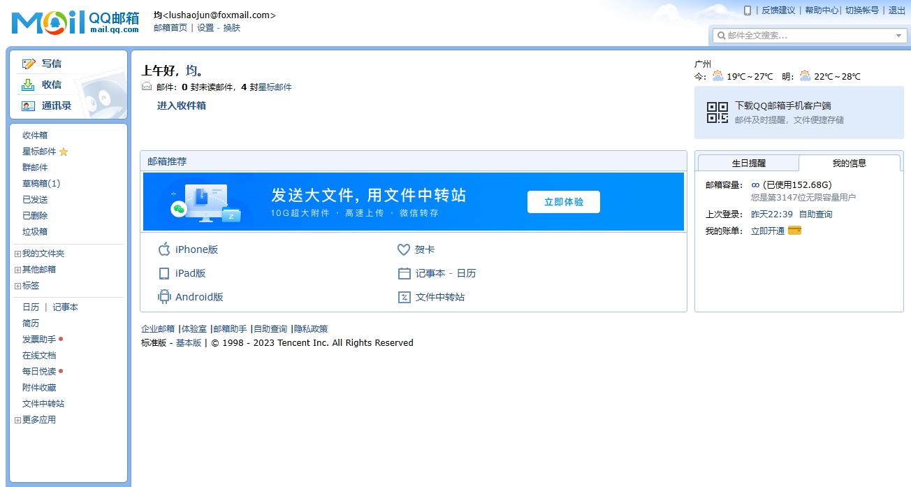Click the QR code icon for mobile client
The width and height of the screenshot is (911, 487).
[717, 112]
